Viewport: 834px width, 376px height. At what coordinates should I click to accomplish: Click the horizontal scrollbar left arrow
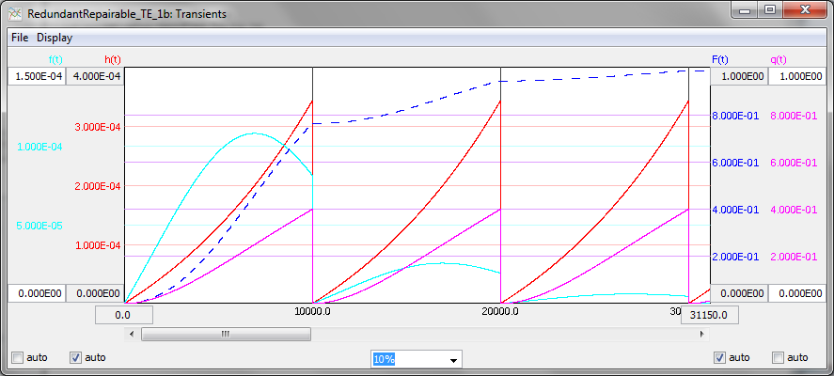pyautogui.click(x=132, y=333)
